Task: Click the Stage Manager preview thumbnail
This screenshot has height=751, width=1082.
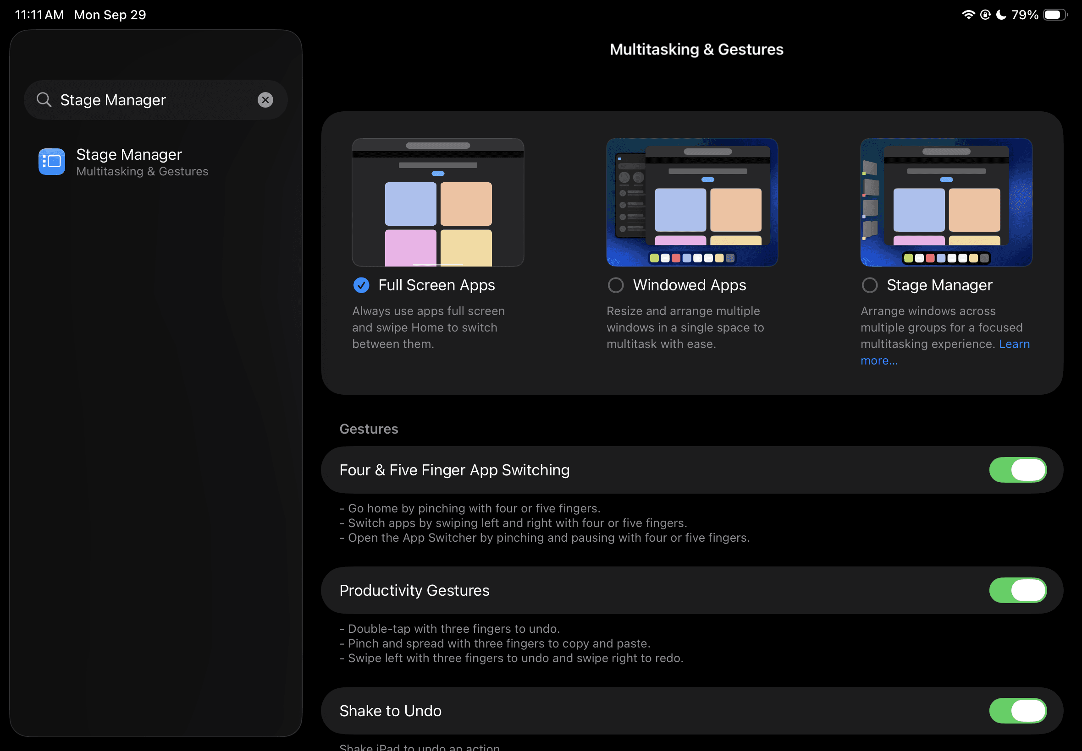Action: (946, 202)
